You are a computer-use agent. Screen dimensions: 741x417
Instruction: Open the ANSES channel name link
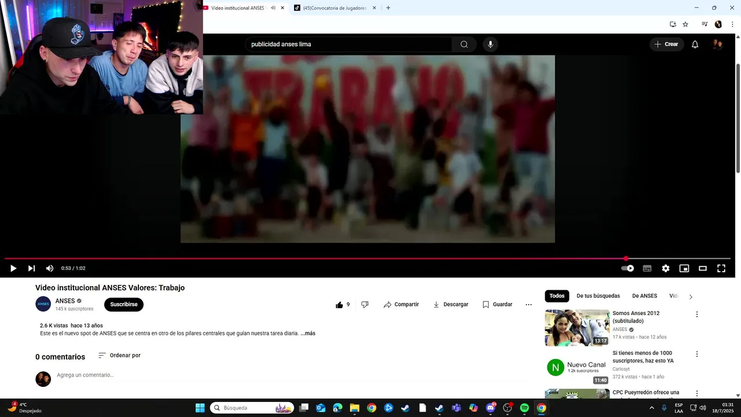tap(65, 301)
